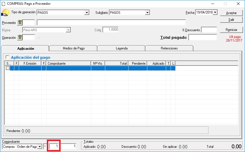This screenshot has height=152, width=245.
Task: Enable the Aplicación del pago checkbox
Action: 7,57
